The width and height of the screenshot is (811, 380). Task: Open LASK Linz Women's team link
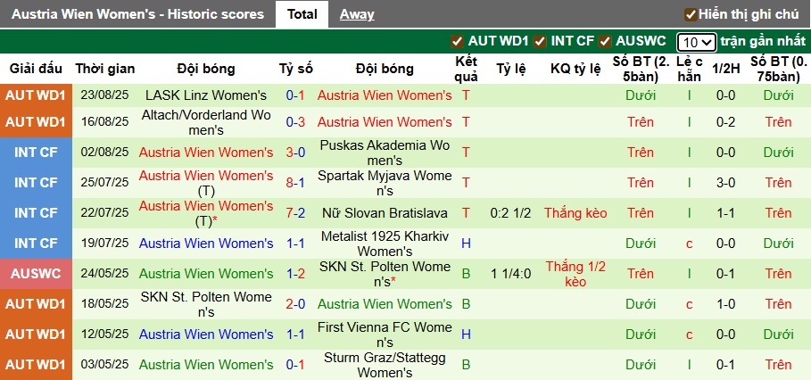(x=206, y=95)
